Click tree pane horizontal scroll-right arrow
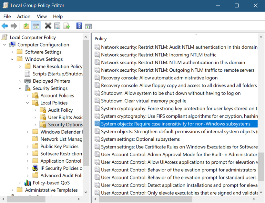This screenshot has width=265, height=203. tap(78, 199)
